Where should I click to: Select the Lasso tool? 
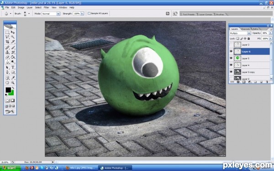click(7, 37)
